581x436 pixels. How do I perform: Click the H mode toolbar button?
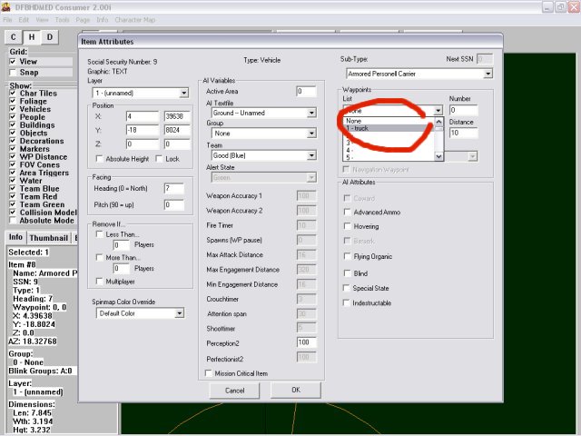[33, 36]
